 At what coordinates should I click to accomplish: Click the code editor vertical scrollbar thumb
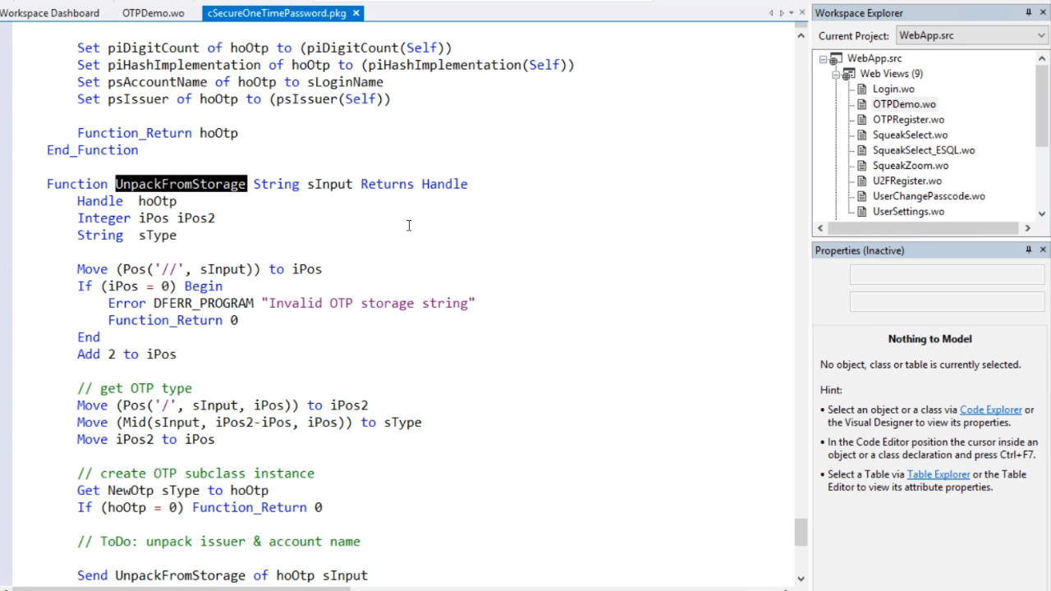tap(801, 533)
